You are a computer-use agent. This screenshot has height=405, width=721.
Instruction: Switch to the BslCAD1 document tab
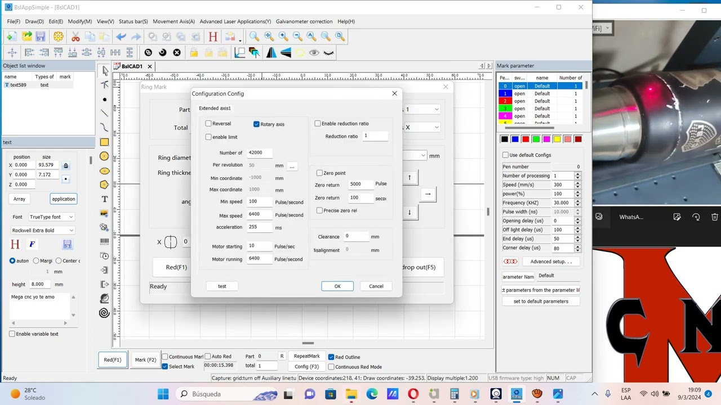click(x=132, y=66)
